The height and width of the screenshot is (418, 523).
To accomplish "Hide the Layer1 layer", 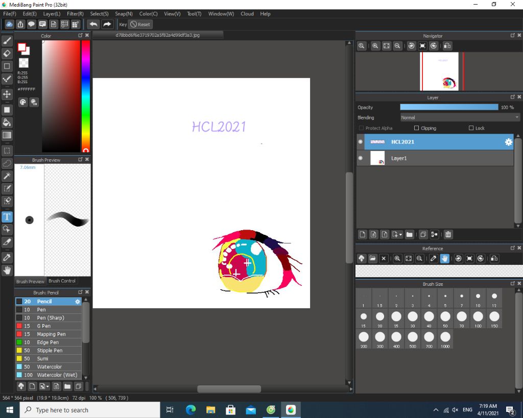I will pyautogui.click(x=360, y=158).
